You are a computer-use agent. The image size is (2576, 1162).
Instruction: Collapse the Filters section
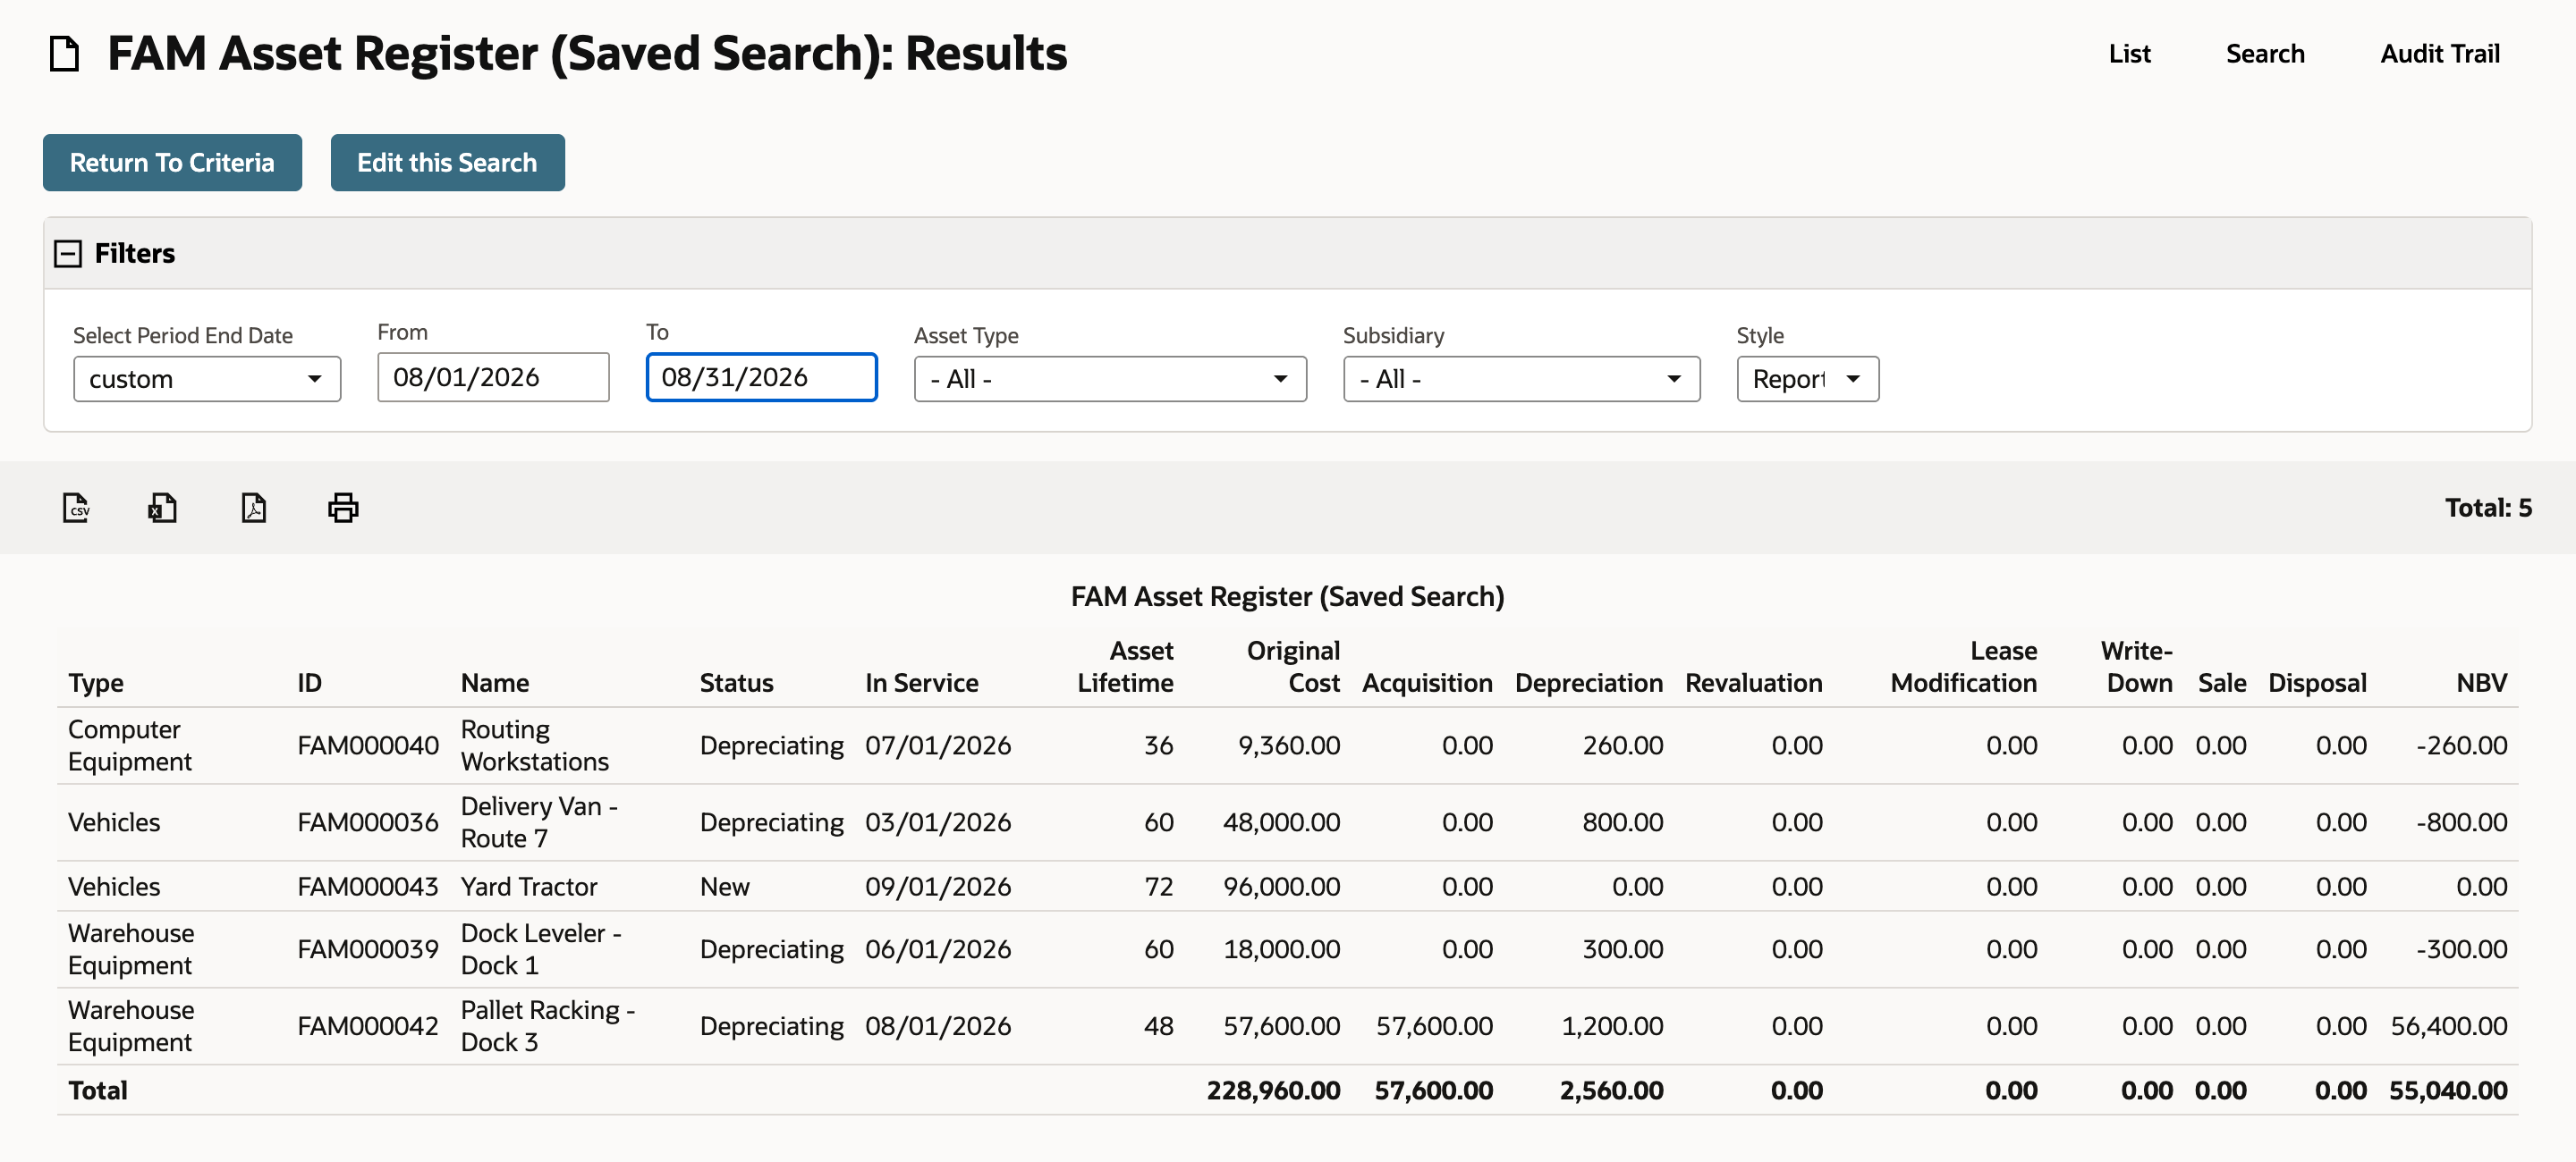click(68, 254)
